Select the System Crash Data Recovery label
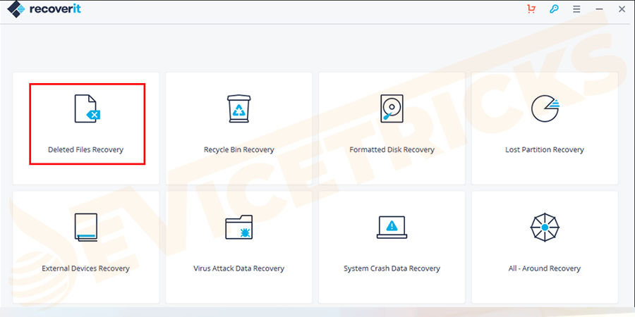The image size is (635, 317). pos(392,268)
